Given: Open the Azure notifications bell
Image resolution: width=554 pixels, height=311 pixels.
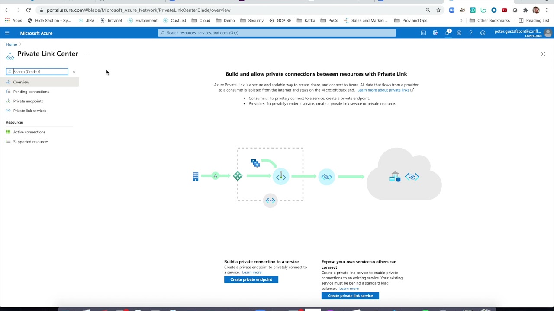Looking at the screenshot, I should (x=448, y=33).
